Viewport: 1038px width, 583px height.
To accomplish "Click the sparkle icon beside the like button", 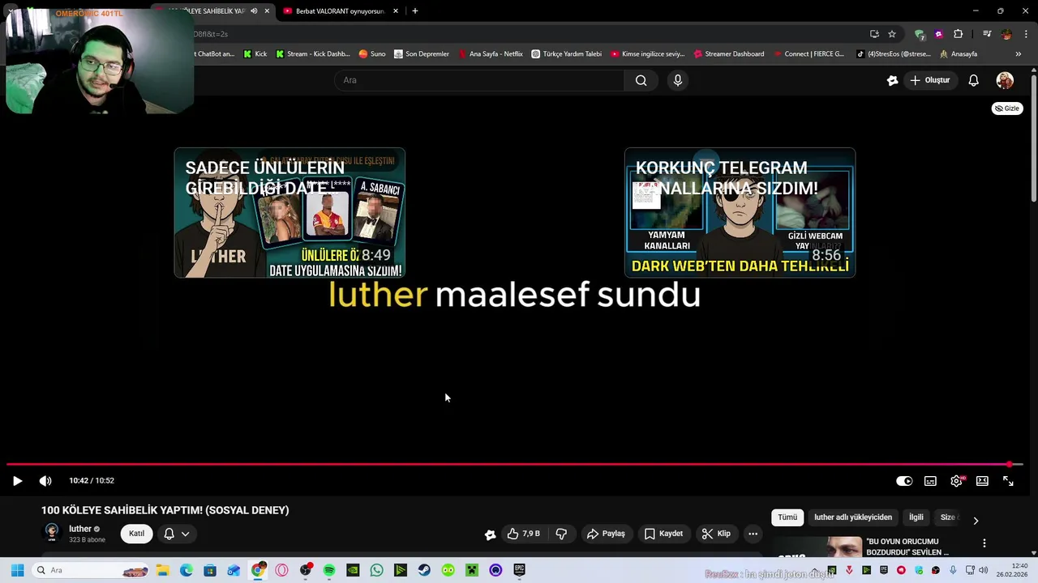I will (490, 534).
